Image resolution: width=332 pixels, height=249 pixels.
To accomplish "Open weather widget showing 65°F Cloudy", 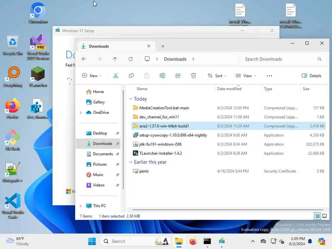I will (x=18, y=241).
